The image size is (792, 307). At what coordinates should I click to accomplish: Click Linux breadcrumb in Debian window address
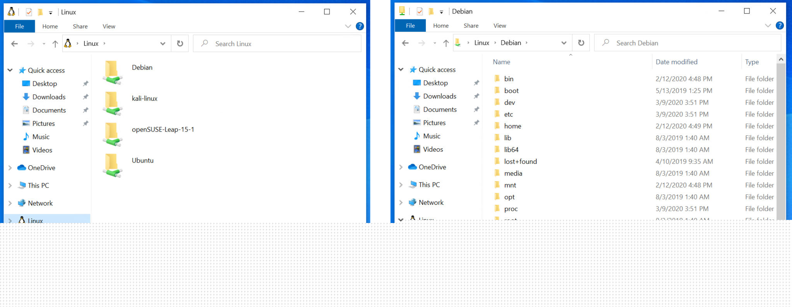482,43
